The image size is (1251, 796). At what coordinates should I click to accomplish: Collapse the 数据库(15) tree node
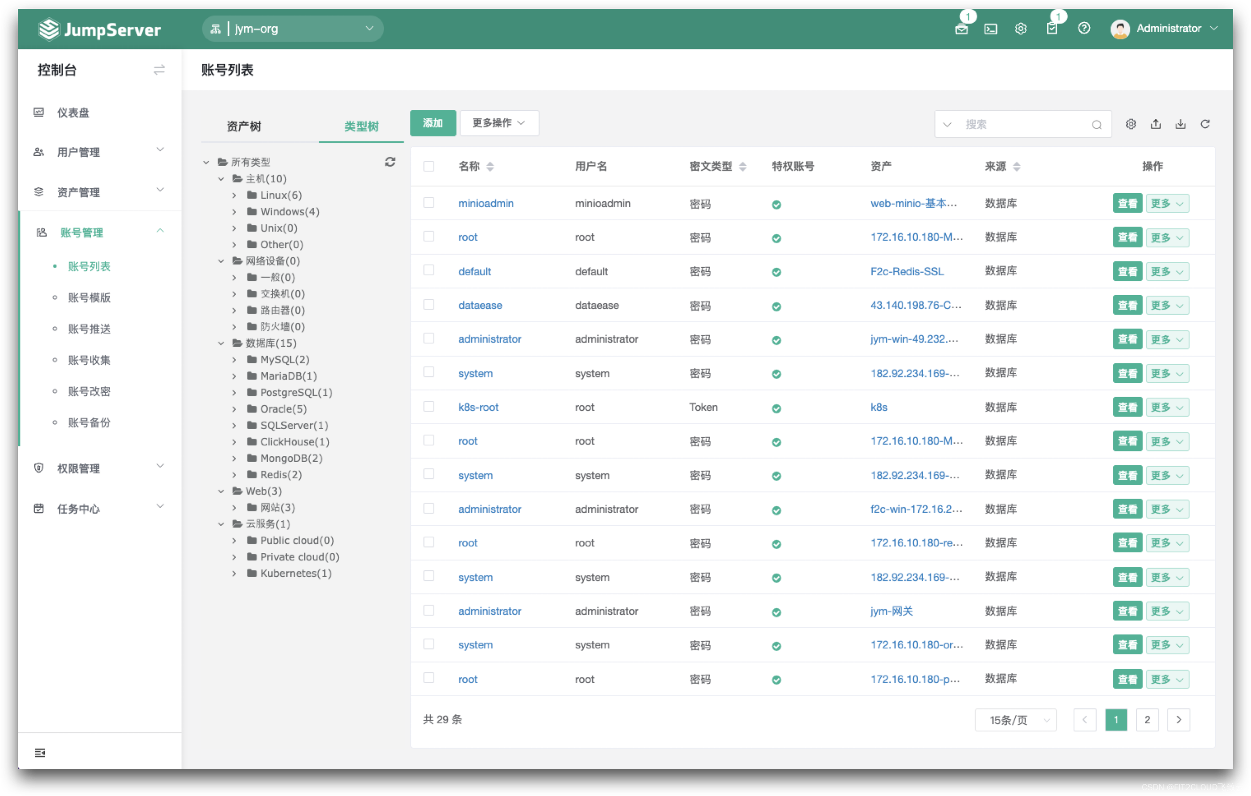click(x=221, y=343)
